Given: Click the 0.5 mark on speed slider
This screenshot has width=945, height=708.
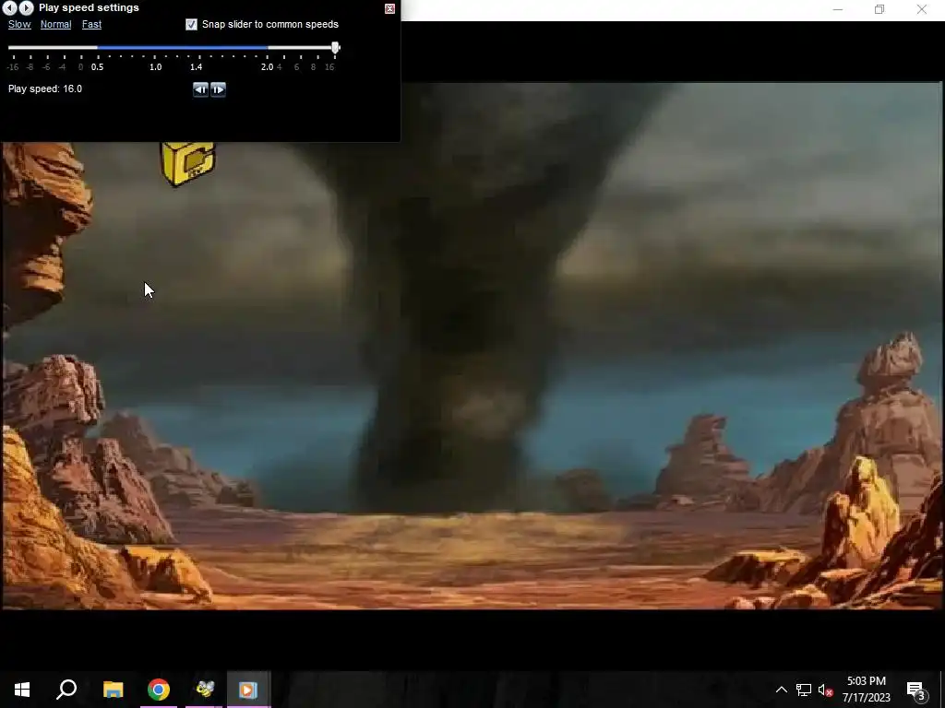Looking at the screenshot, I should coord(97,66).
